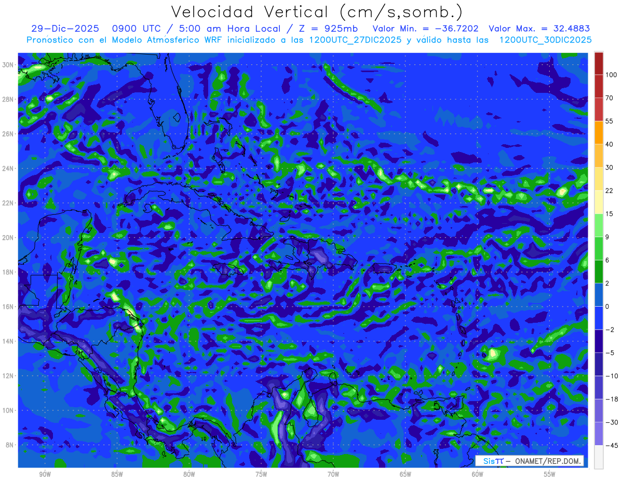Click the "5:00 am Hora Local" text

coord(230,29)
